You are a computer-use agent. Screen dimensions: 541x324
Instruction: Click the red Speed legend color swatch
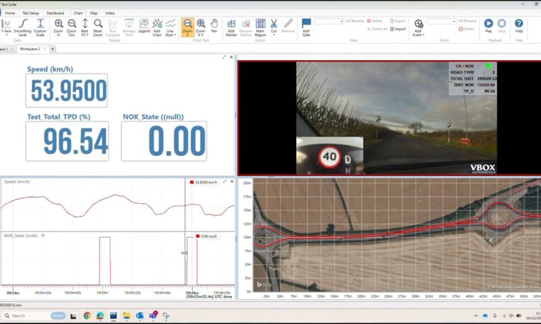point(192,182)
